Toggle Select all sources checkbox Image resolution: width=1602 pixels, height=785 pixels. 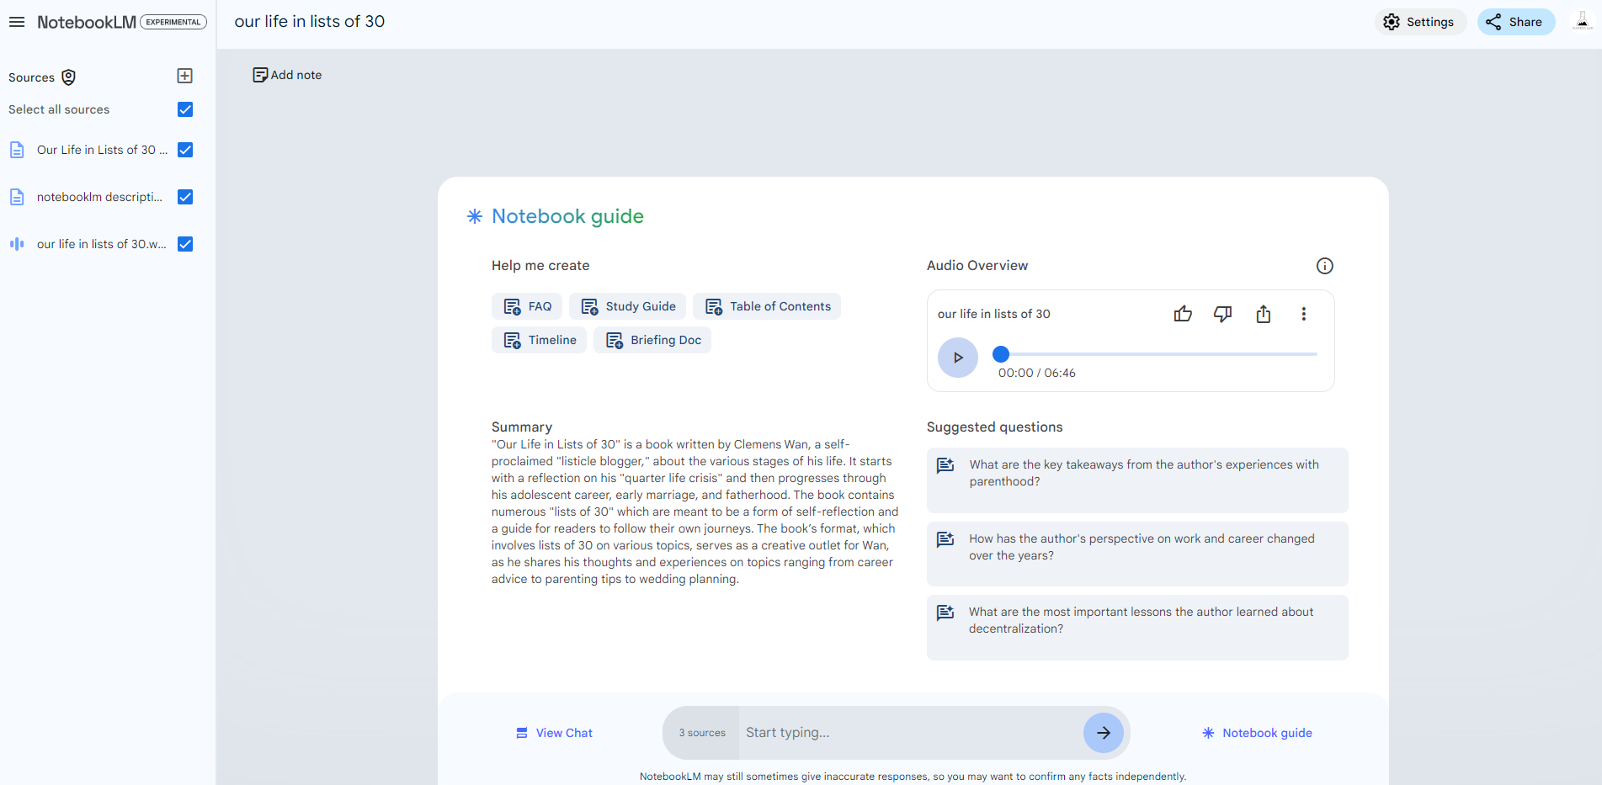[x=185, y=109]
